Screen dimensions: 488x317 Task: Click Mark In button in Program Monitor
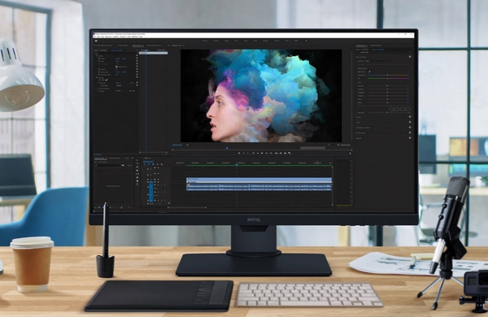pos(244,153)
